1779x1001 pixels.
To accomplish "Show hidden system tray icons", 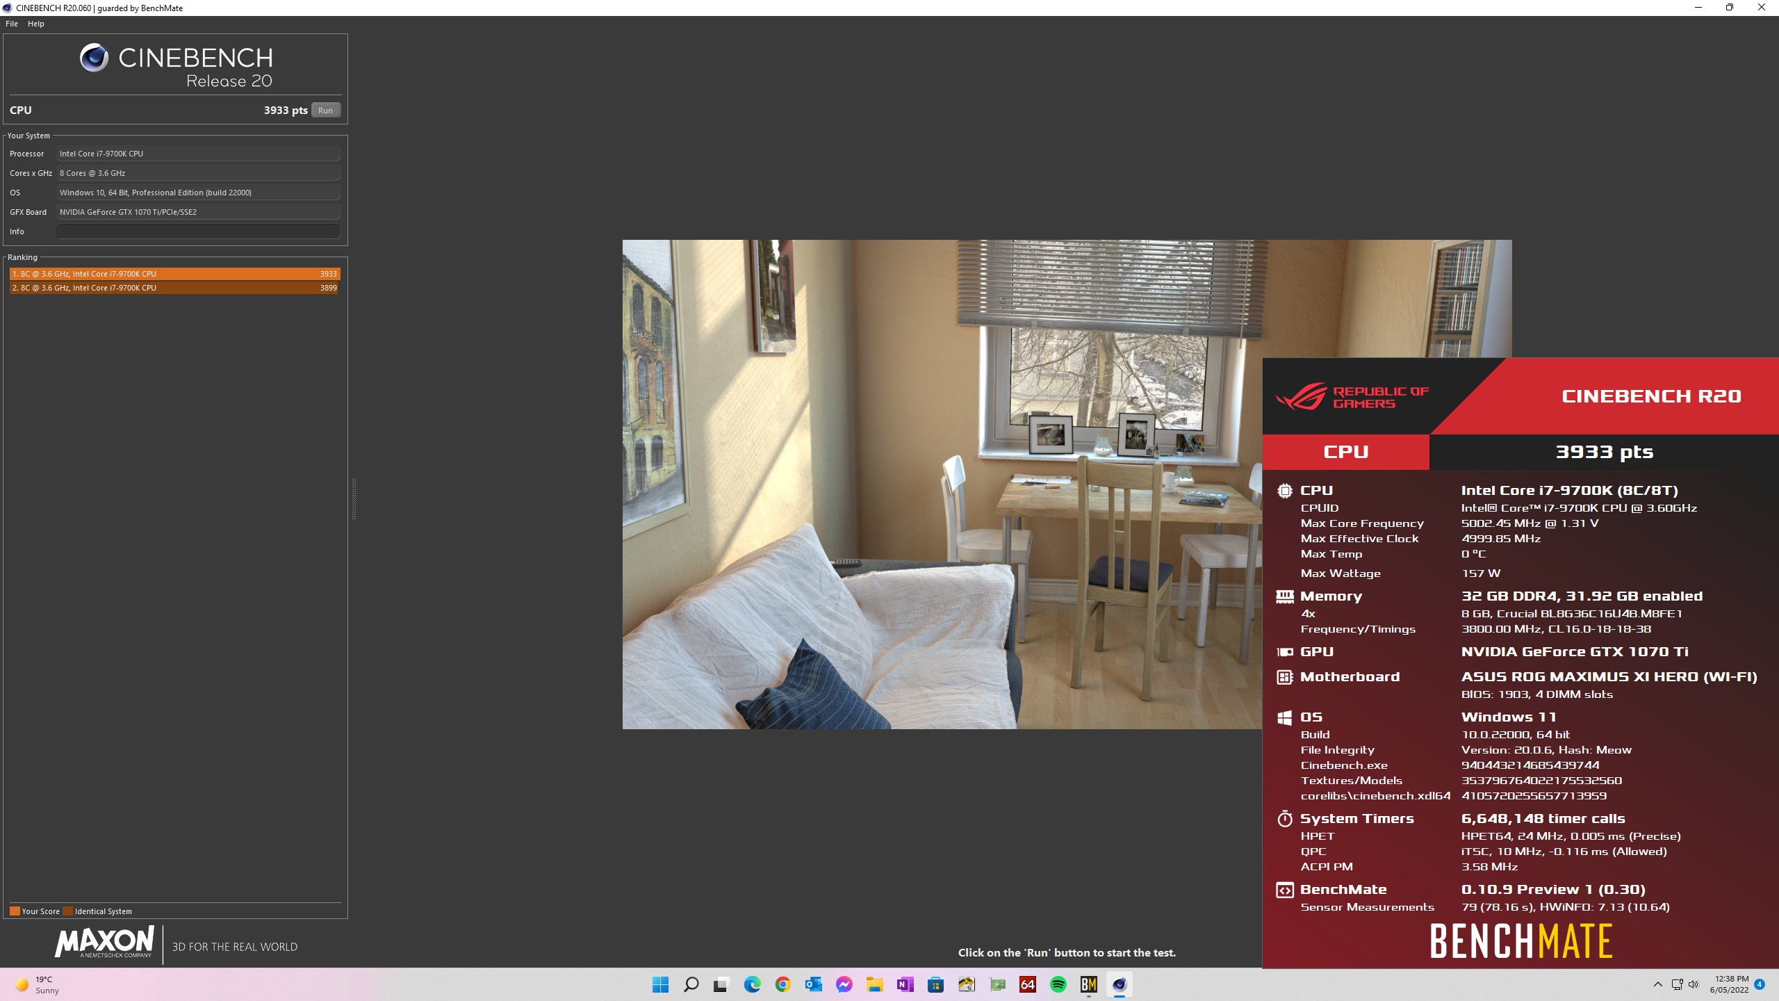I will [1658, 984].
